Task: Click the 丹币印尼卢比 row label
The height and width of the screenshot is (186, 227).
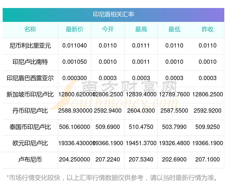Action: (30, 111)
